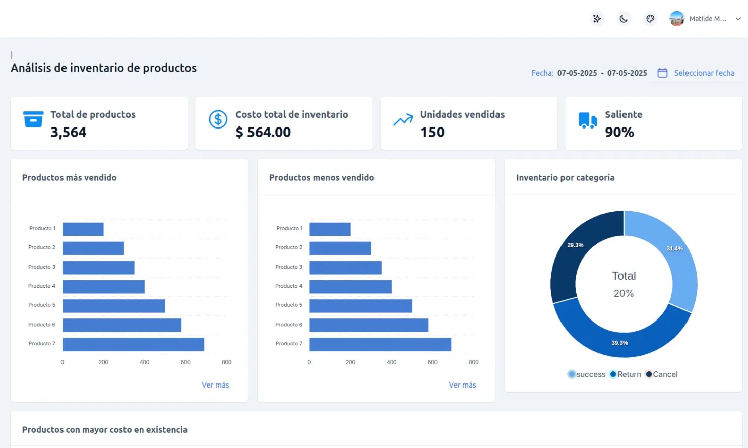Open the theme color palette icon
748x448 pixels.
point(650,19)
